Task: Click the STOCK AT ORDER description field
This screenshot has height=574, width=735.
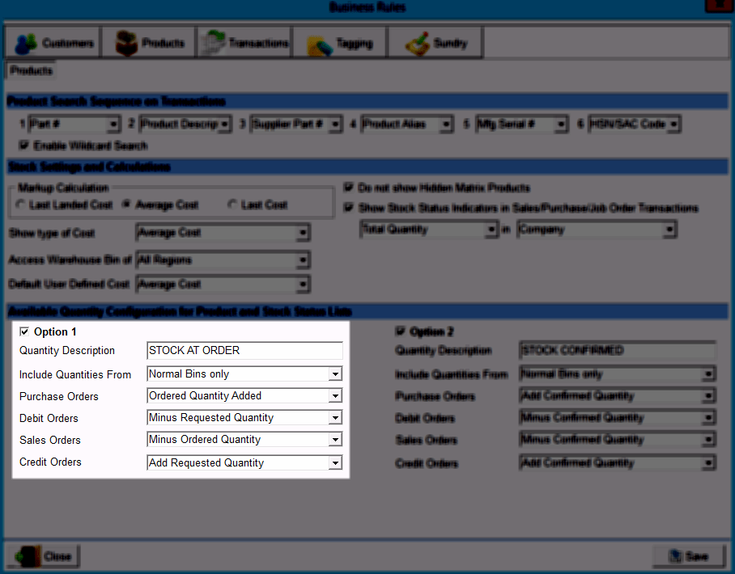Action: click(x=244, y=351)
